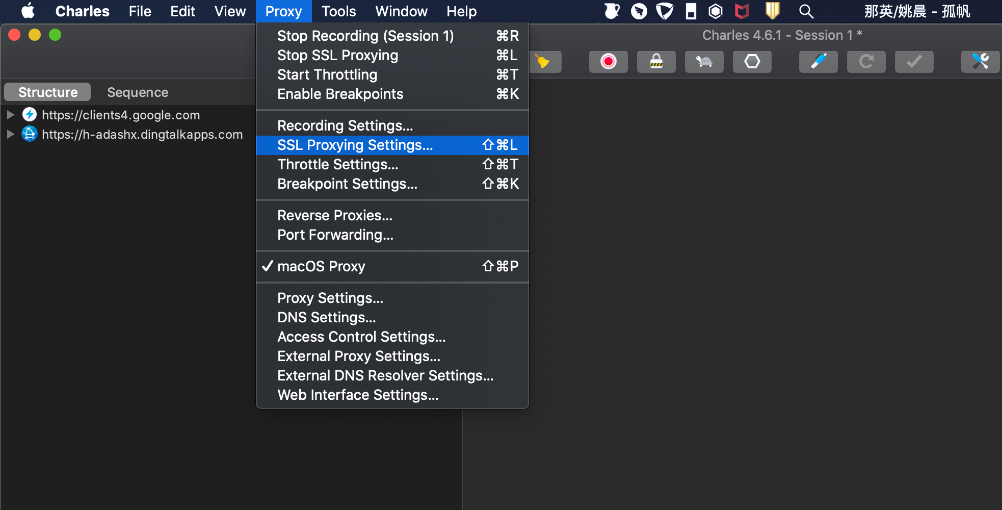Click the compose pen toolbar icon
1002x510 pixels.
[x=818, y=62]
